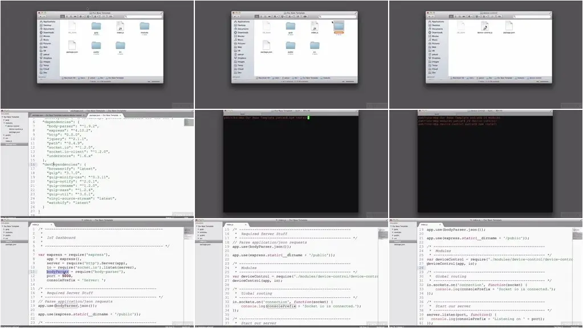Viewport: 583px width, 328px height.
Task: Collapse modules folder in package.json editor sidebar
Action: click(x=4, y=123)
